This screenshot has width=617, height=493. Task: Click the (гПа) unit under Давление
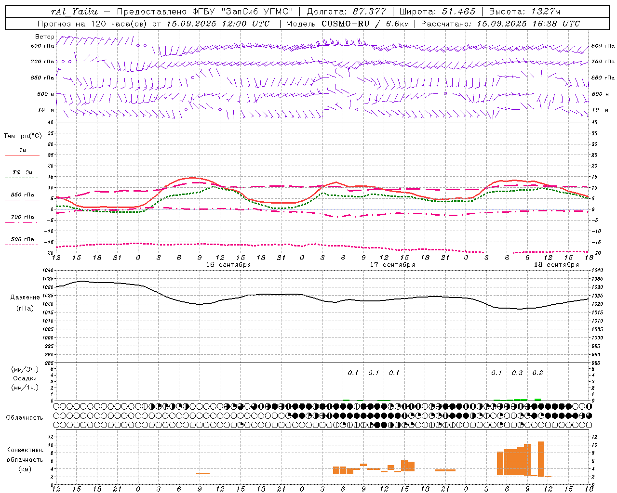pyautogui.click(x=25, y=309)
